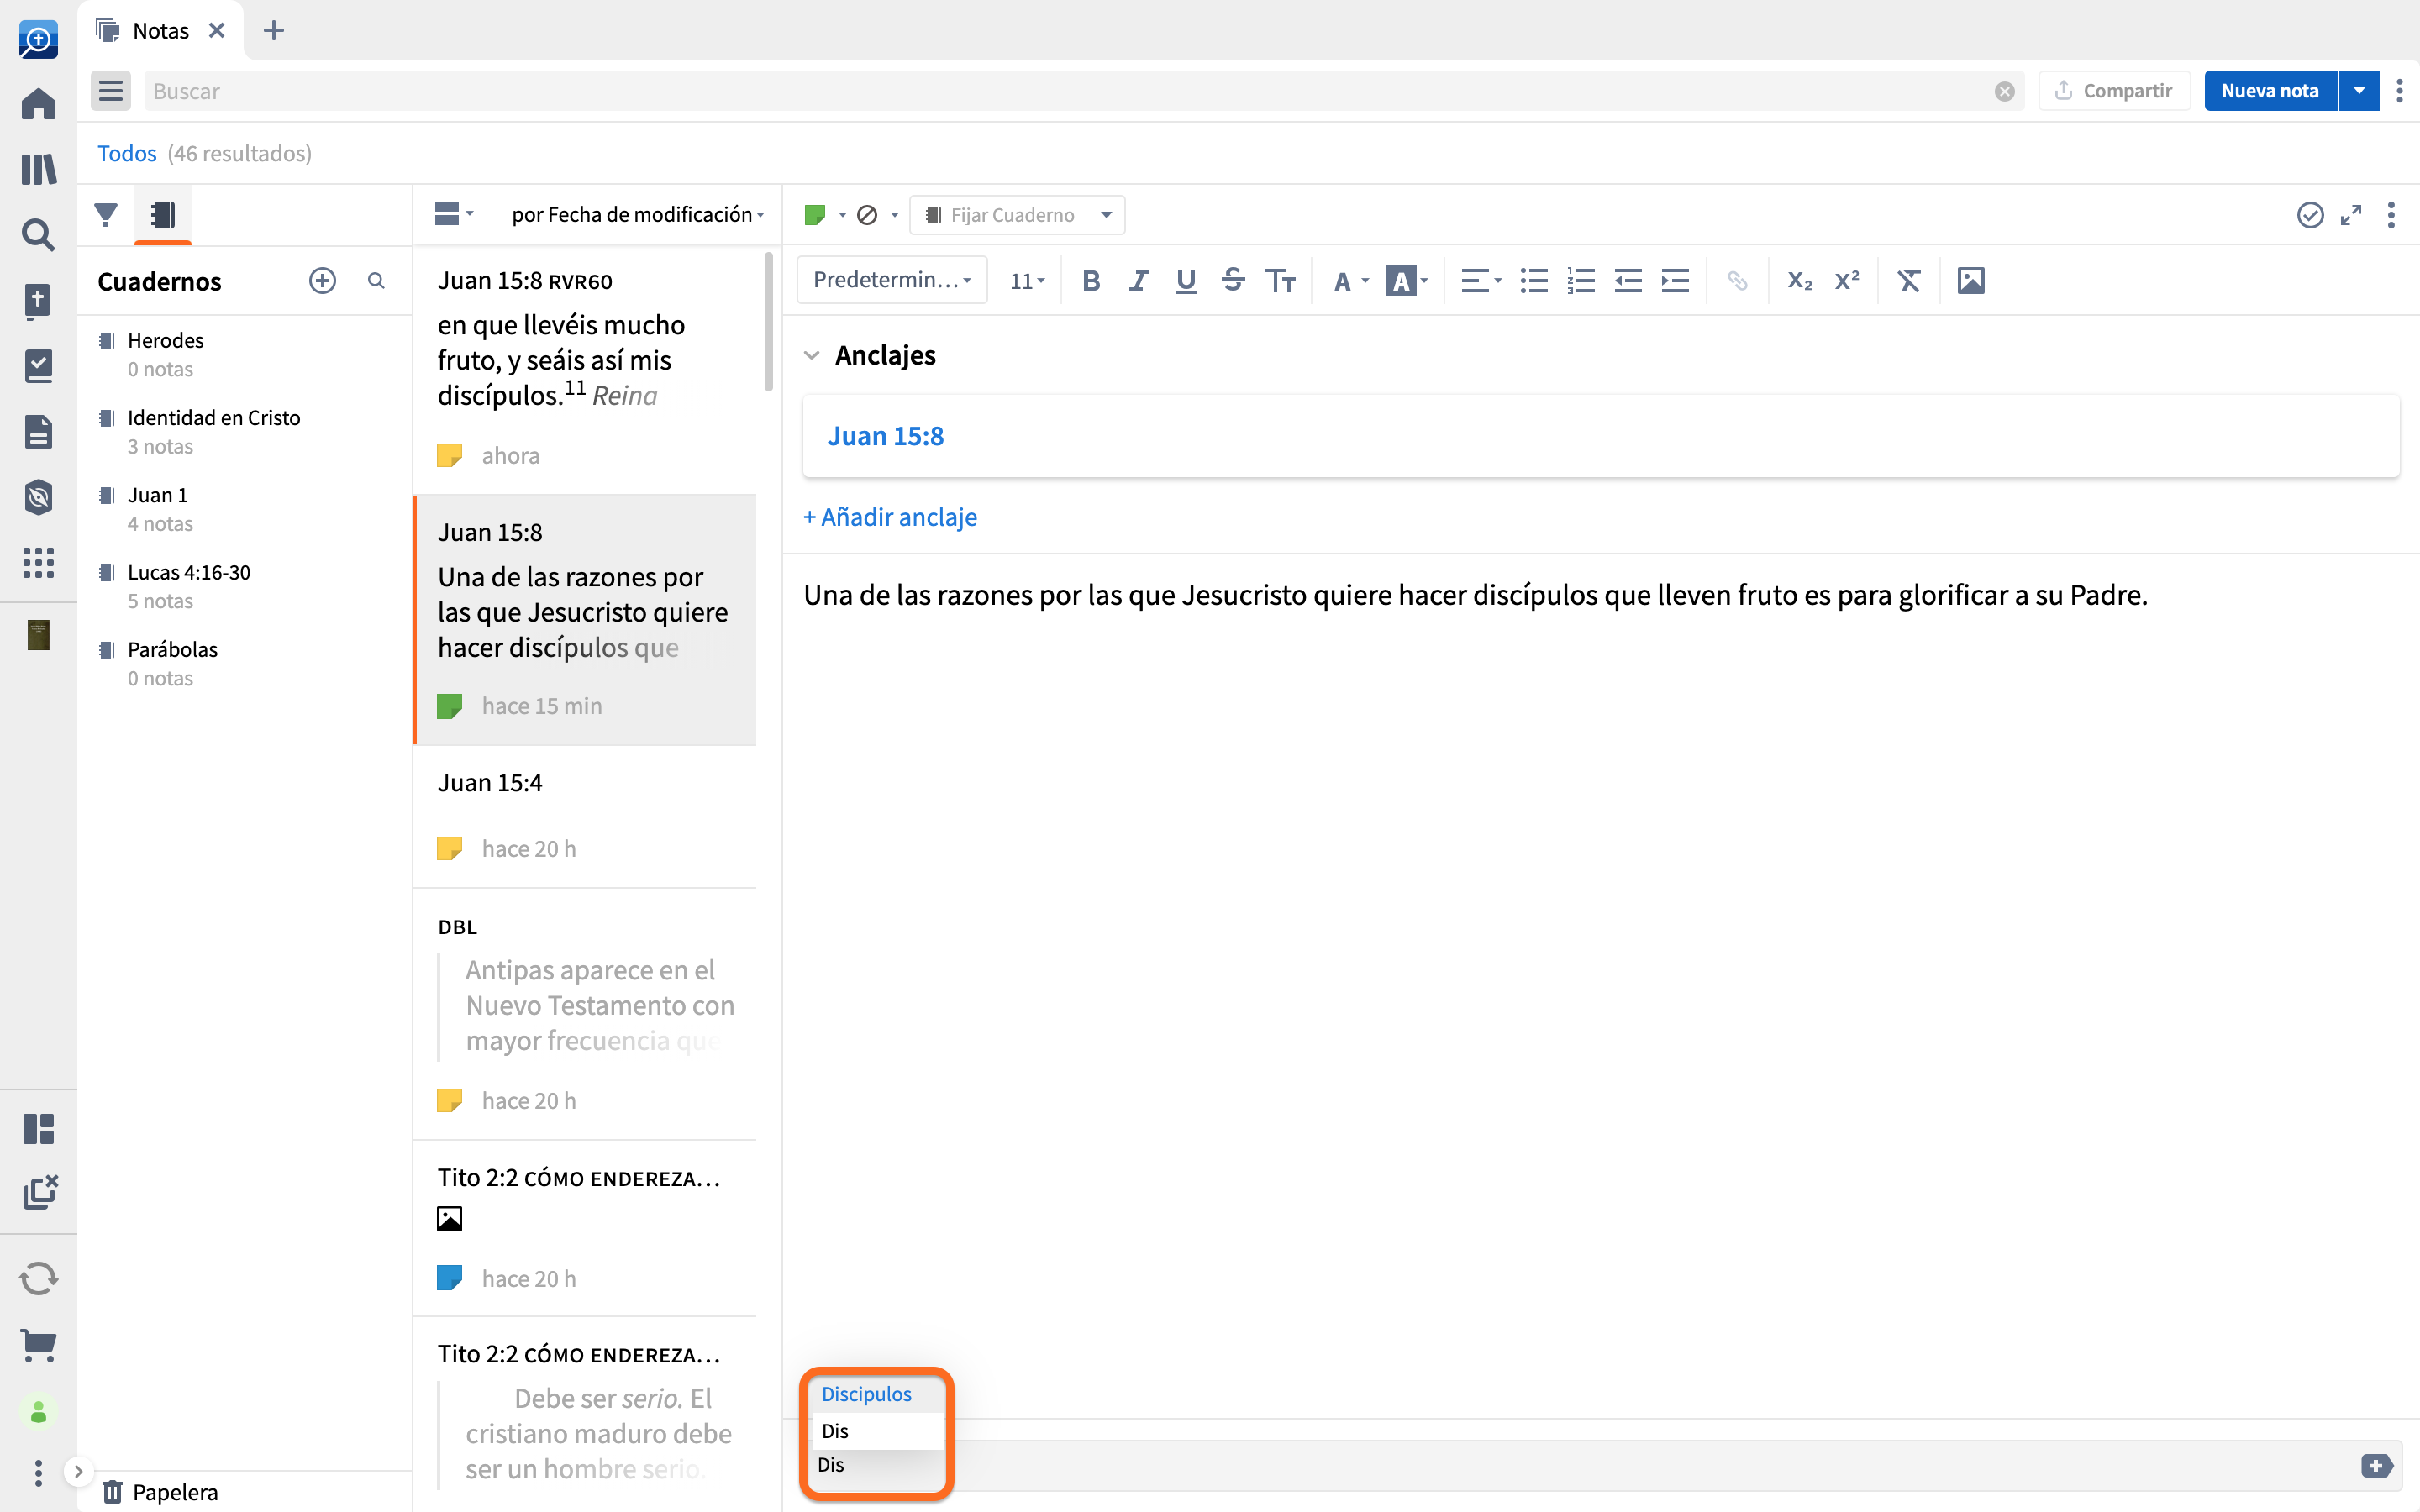
Task: Click the sync refresh icon
Action: 38,1279
